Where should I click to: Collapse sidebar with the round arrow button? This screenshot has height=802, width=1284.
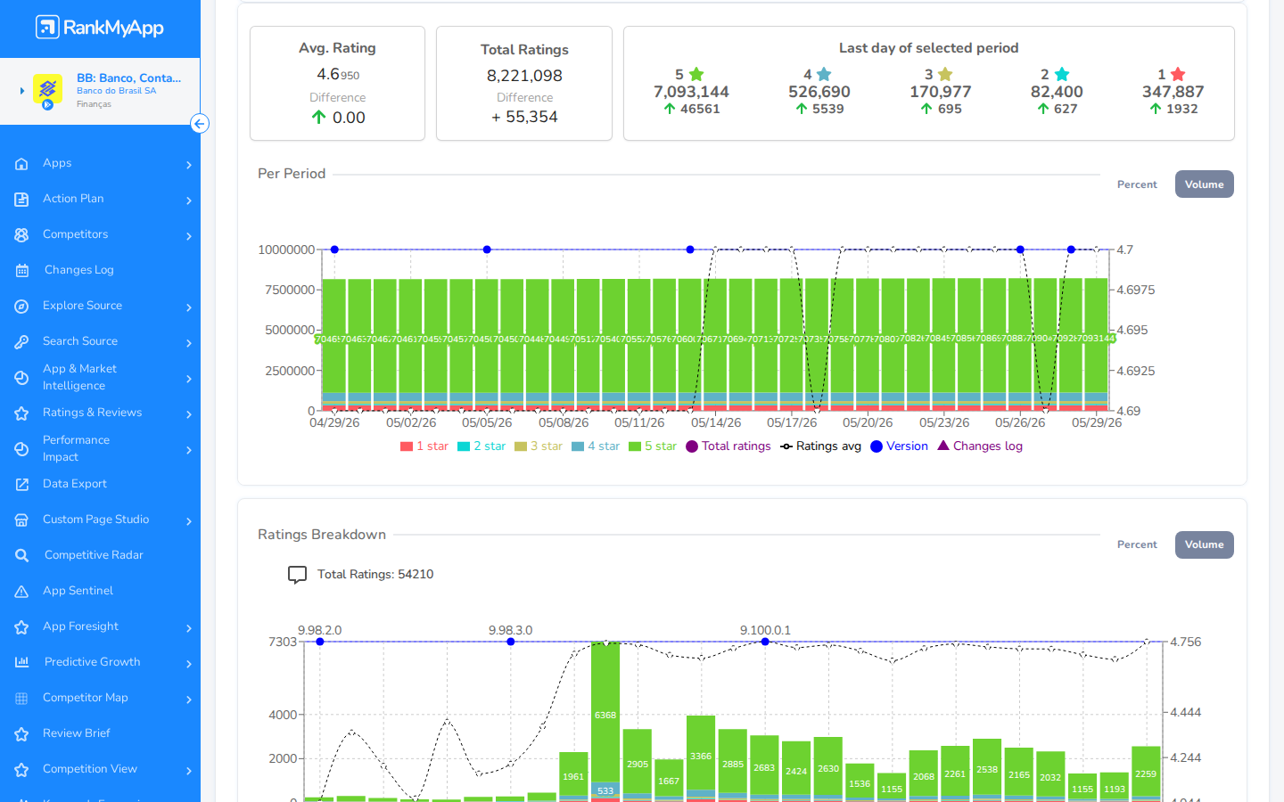click(x=200, y=124)
